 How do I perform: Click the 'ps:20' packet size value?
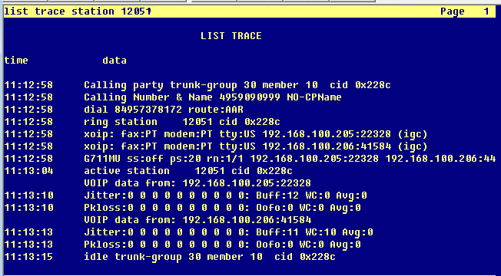pyautogui.click(x=185, y=159)
